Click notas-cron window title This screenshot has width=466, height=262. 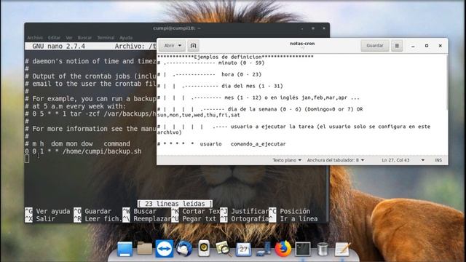[x=302, y=44]
